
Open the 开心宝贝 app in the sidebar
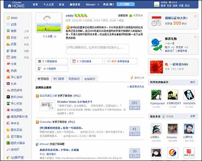[14, 77]
